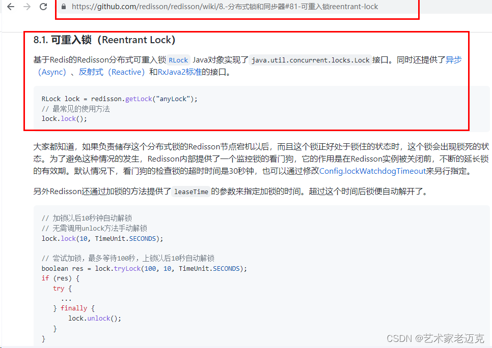Image resolution: width=492 pixels, height=348 pixels.
Task: Click the comment // 加锁以后10秒钟自动解锁
Action: [87, 218]
